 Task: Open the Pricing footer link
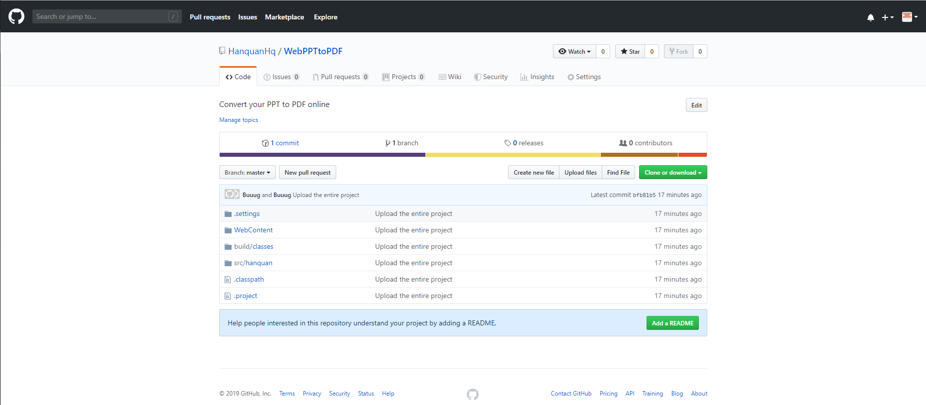608,394
